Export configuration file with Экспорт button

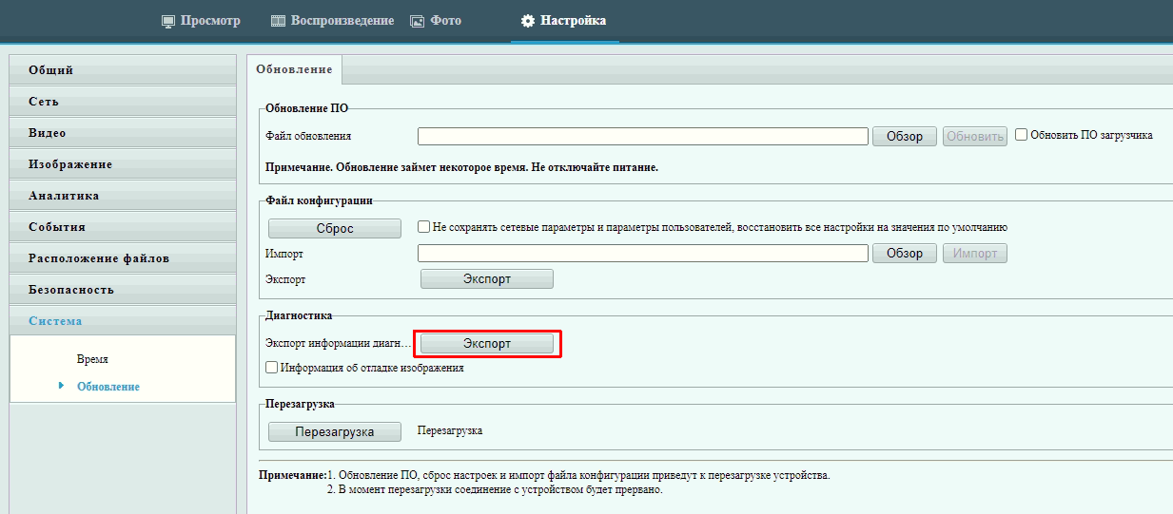click(x=487, y=279)
